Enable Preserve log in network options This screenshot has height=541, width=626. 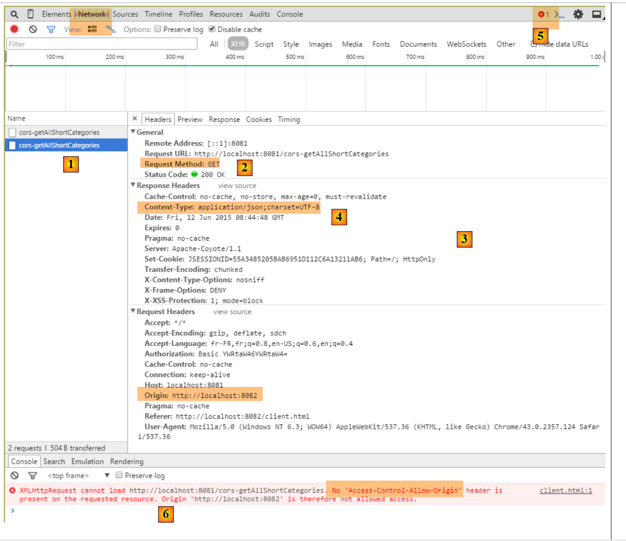(158, 29)
